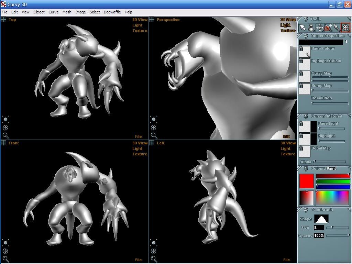352x264 pixels.
Task: Pick the paint brush tool in Tools
Action: tap(337, 28)
